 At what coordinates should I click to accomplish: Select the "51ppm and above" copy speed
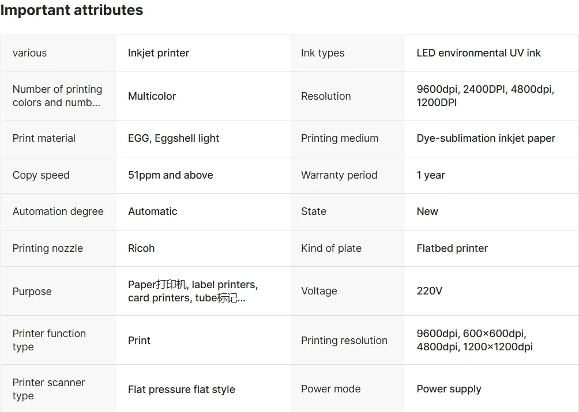pyautogui.click(x=170, y=175)
